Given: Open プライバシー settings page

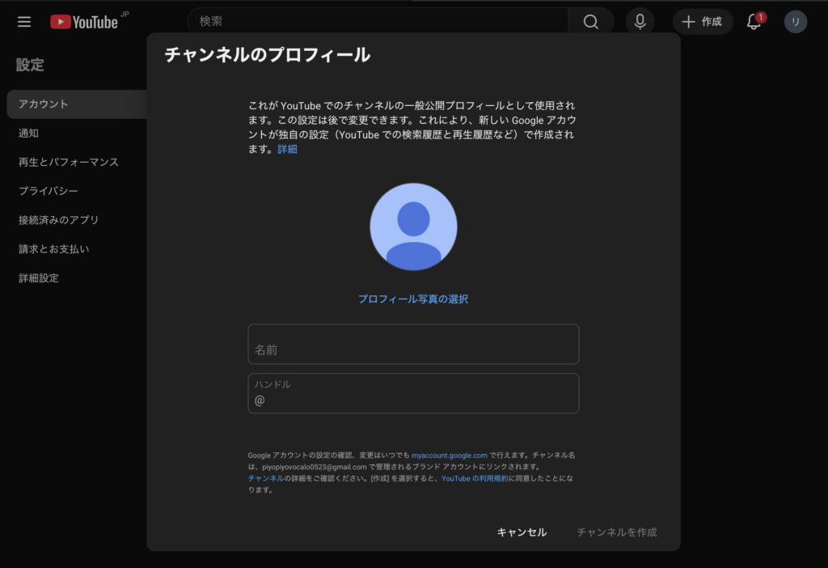Looking at the screenshot, I should [49, 191].
